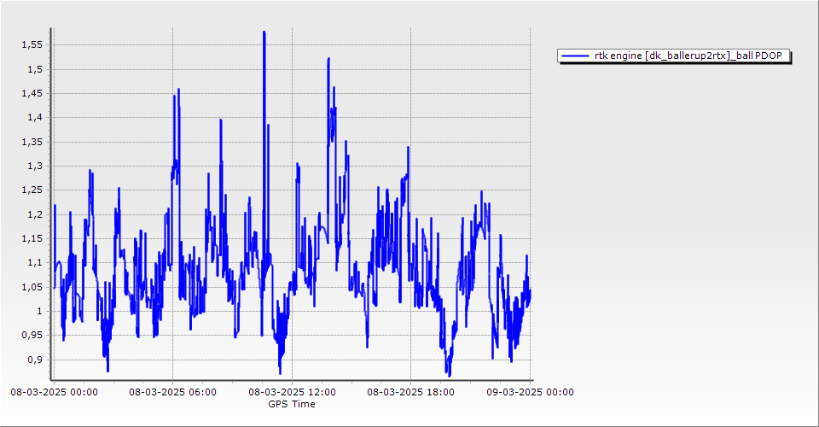Click y-axis value '1,2'
This screenshot has height=427, width=819.
(35, 214)
